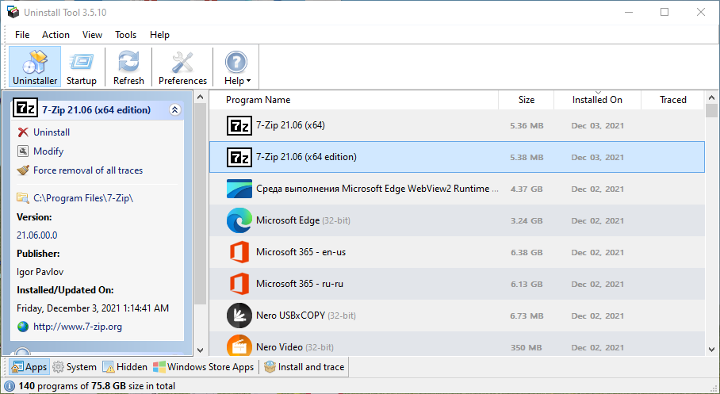The image size is (720, 394).
Task: Open the Tools menu
Action: 125,35
